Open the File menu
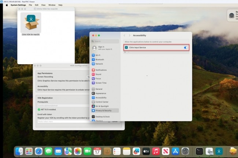 coord(30,5)
